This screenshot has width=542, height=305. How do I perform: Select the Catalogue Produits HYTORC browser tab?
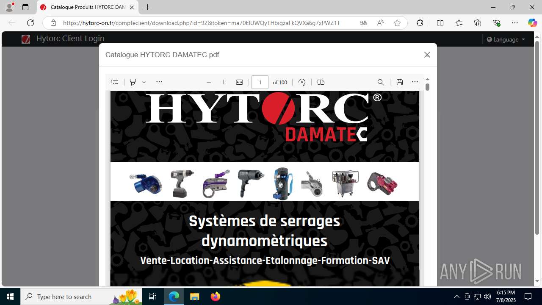tap(88, 7)
